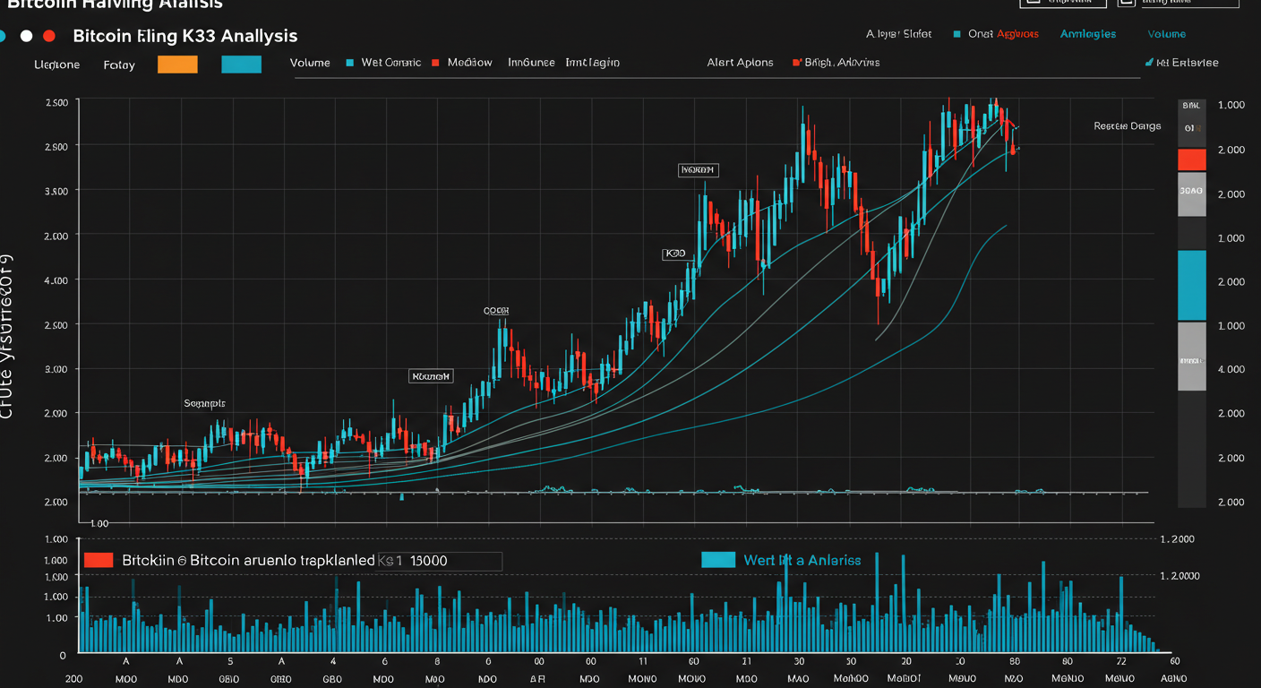Click the 'Bitcoin aruenlo trapklanled' legend text
This screenshot has width=1261, height=688.
282,561
